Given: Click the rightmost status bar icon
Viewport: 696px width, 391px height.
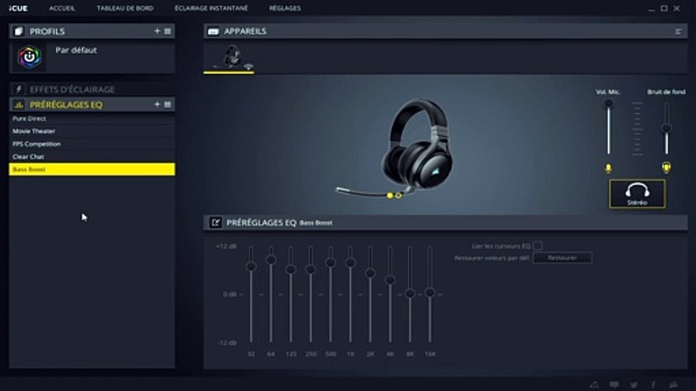Looking at the screenshot, I should coord(673,384).
